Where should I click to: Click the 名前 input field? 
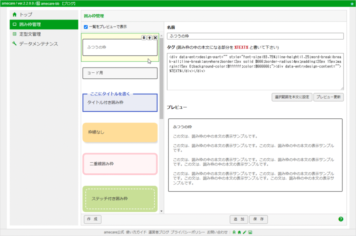click(255, 36)
